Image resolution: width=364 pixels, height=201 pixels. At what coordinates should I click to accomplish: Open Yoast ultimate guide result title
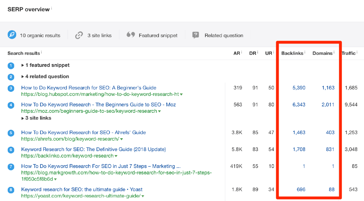click(x=82, y=189)
